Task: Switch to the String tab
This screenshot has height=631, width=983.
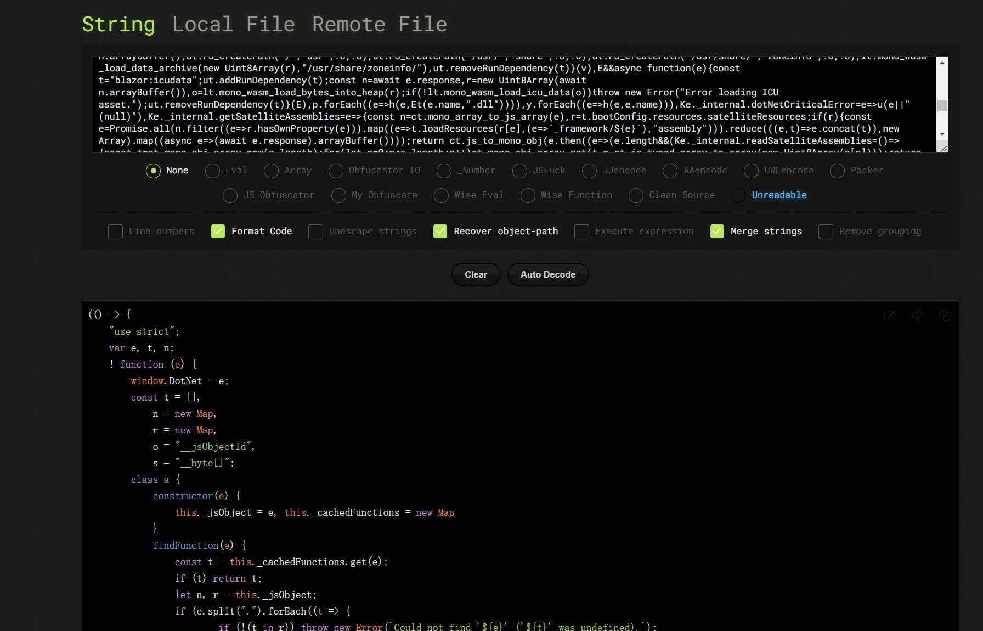Action: tap(118, 24)
